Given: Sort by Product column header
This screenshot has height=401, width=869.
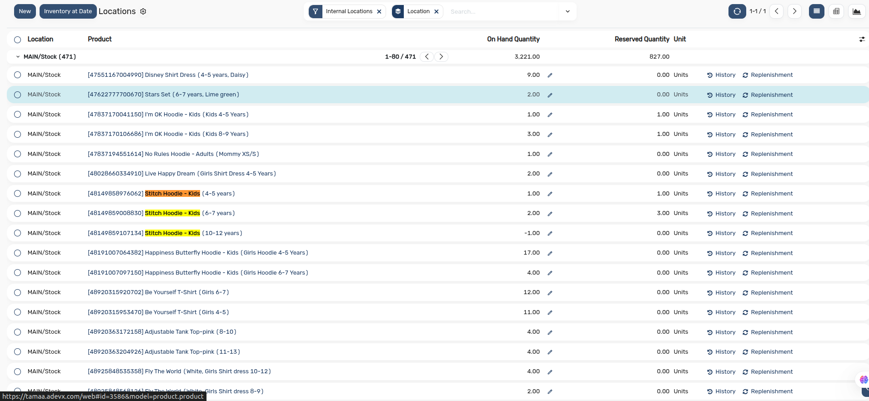Looking at the screenshot, I should [100, 39].
